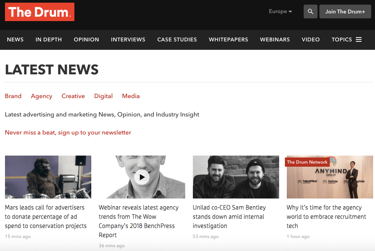Filter latest news by Agency
The image size is (375, 251).
(41, 96)
